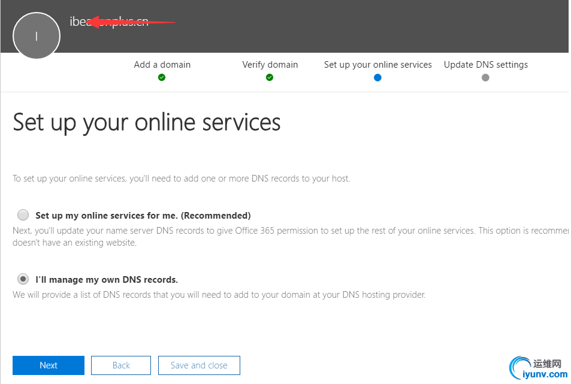Viewport: 571px width, 384px height.
Task: Select 'Set up your online services' step
Action: [377, 65]
